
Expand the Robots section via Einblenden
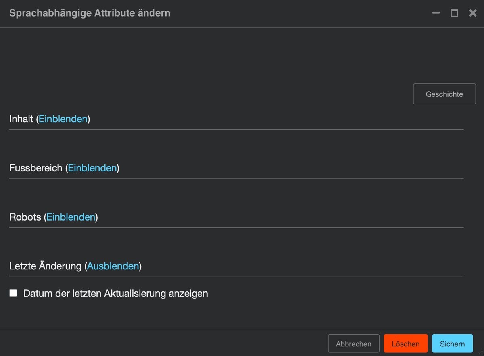tap(71, 217)
